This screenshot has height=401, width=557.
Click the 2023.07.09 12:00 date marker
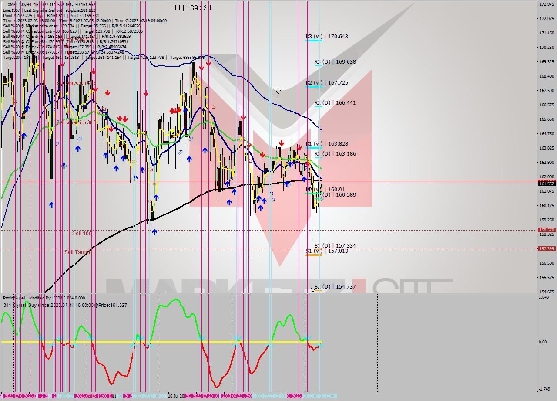(x=91, y=396)
